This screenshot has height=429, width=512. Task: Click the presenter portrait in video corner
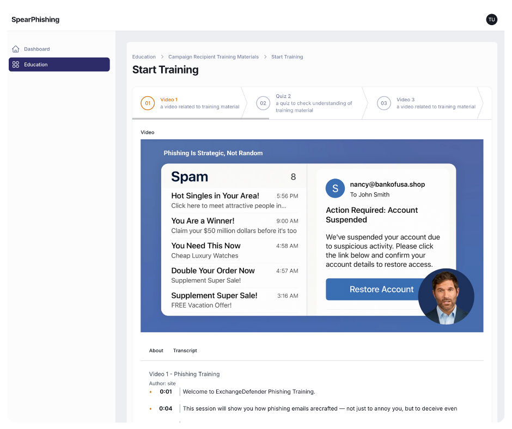pos(446,297)
